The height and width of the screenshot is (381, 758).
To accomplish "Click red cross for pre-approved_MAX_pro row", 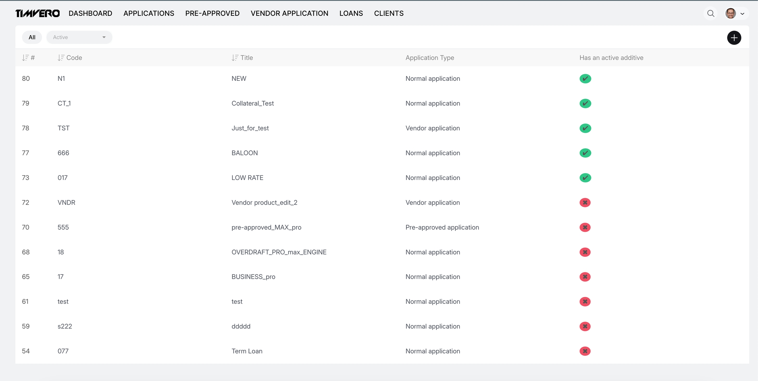I will (x=585, y=227).
